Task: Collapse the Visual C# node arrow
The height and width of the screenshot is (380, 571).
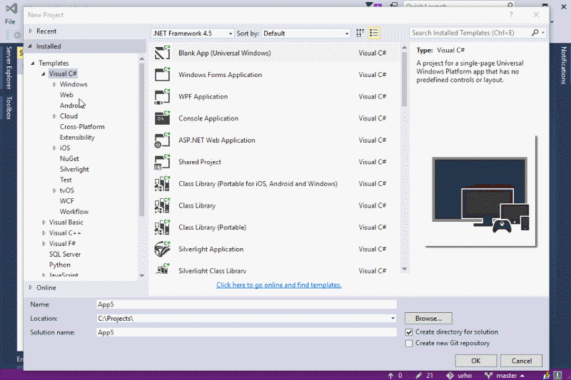Action: coord(44,73)
